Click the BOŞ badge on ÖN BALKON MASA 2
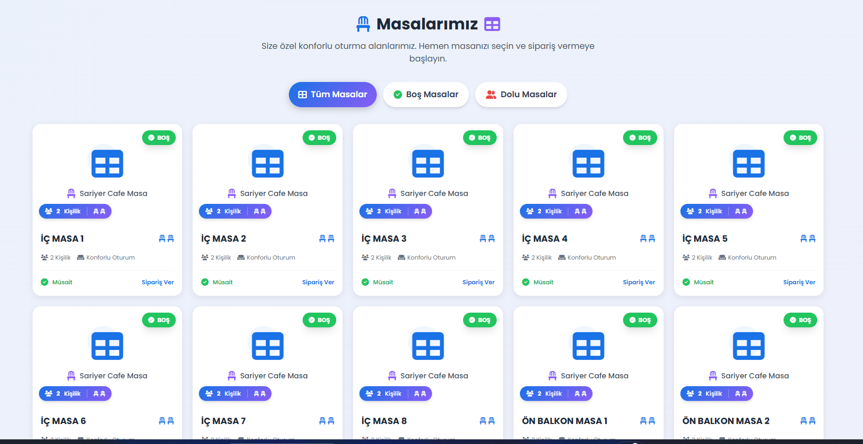 coord(800,320)
